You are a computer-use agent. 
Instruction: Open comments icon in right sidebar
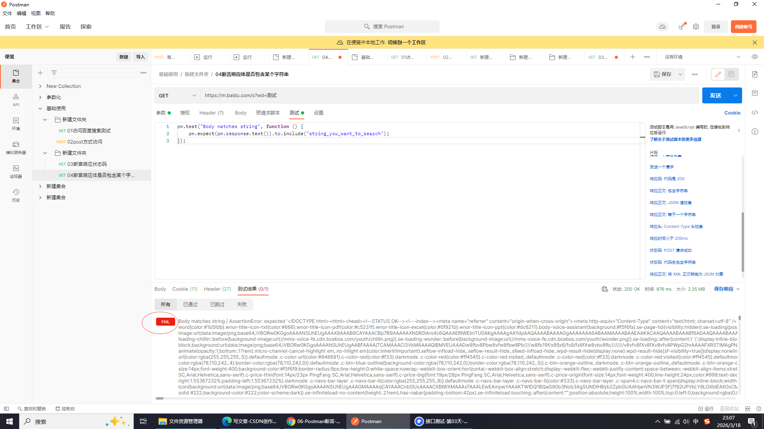click(755, 93)
